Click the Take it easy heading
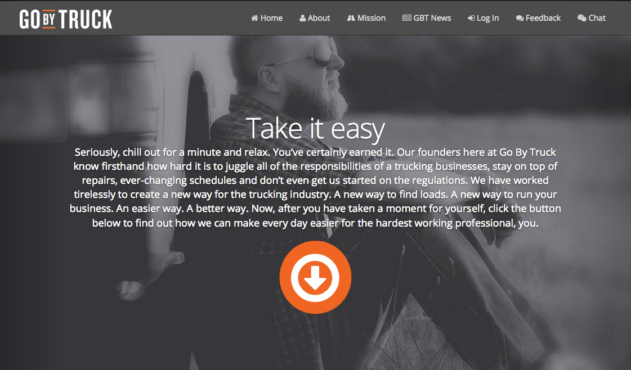 [315, 129]
